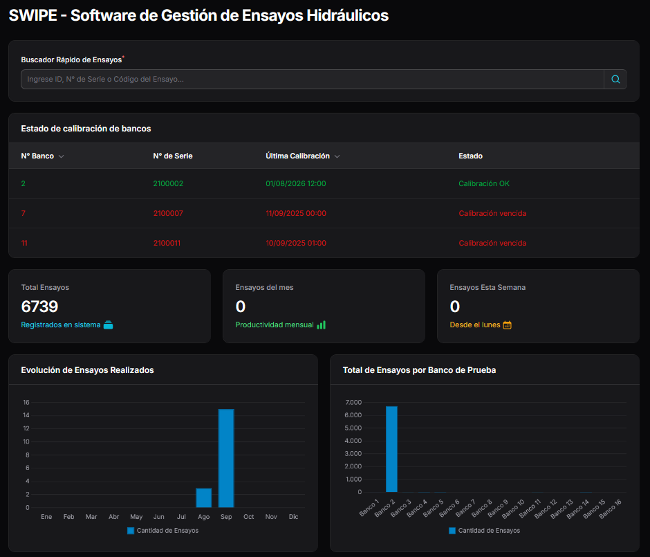Toggle Cantidad de Ensayos legend in Evolución chart
650x557 pixels.
pos(163,531)
